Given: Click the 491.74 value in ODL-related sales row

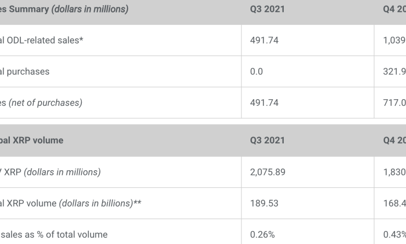Looking at the screenshot, I should click(264, 40).
